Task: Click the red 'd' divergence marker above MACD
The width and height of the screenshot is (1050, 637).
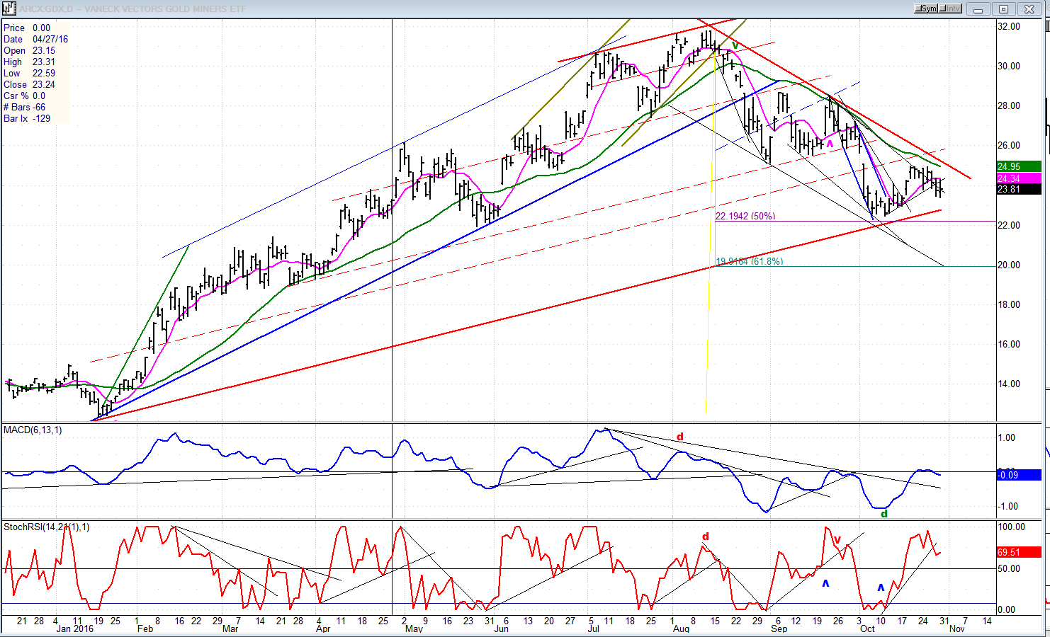Action: [x=680, y=437]
